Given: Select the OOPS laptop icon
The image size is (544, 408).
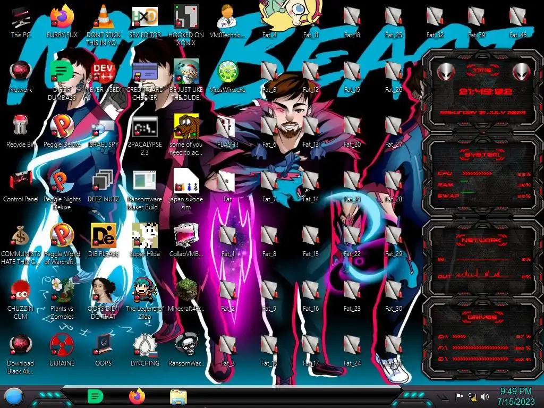Looking at the screenshot, I should tap(104, 351).
